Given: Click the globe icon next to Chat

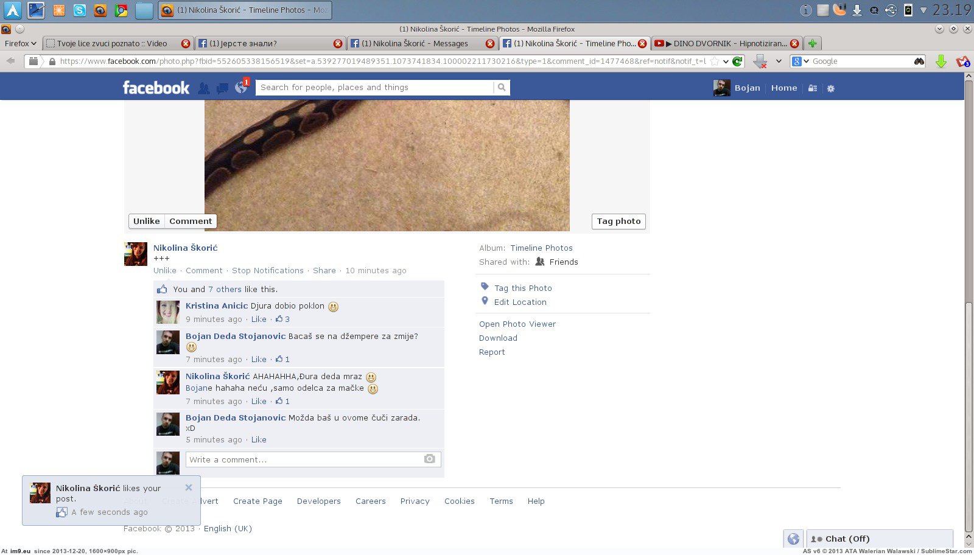Looking at the screenshot, I should click(x=793, y=539).
